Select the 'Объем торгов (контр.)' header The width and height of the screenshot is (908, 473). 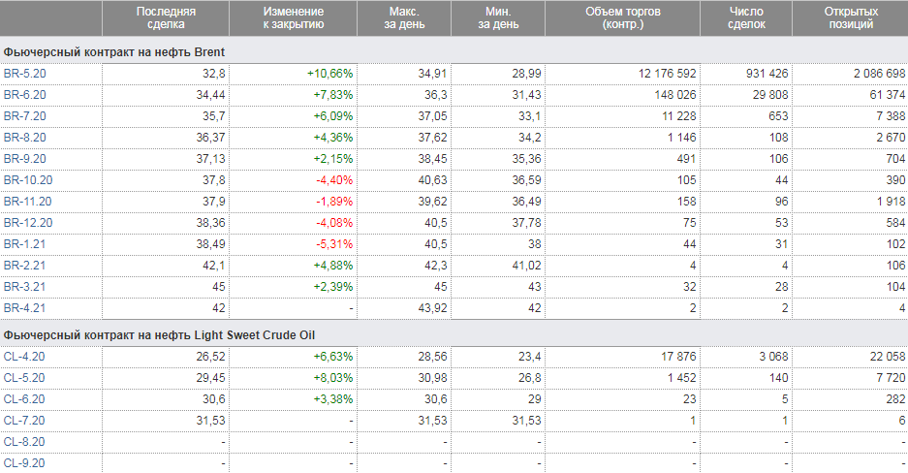click(622, 17)
